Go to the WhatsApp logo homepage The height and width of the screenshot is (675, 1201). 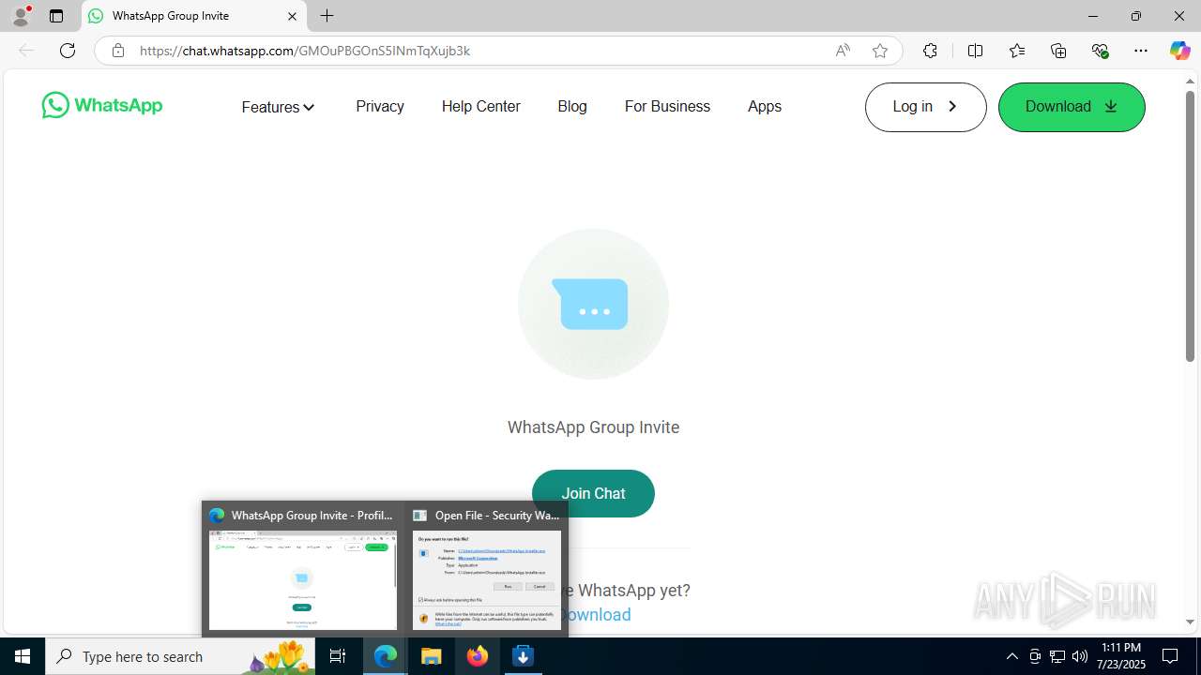(102, 105)
